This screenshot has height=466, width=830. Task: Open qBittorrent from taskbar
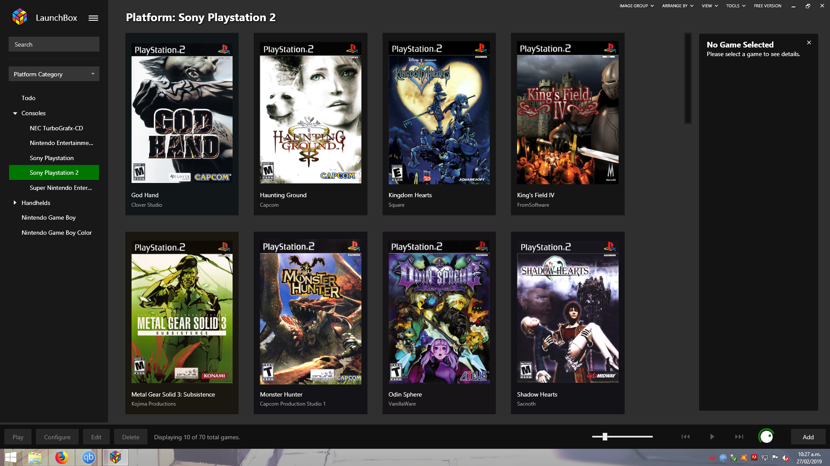pos(88,457)
